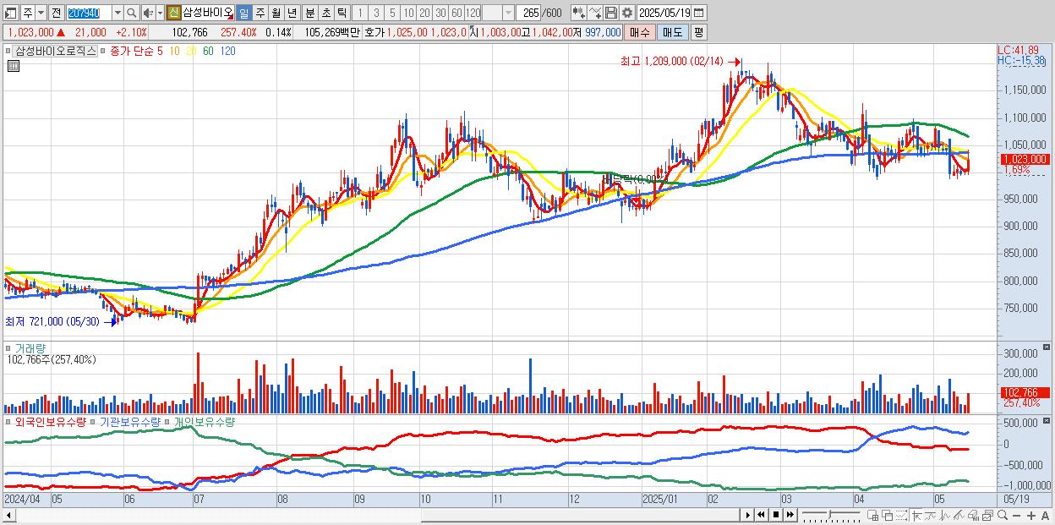Image resolution: width=1055 pixels, height=525 pixels.
Task: Click the 207940 stock code input field
Action: point(89,13)
